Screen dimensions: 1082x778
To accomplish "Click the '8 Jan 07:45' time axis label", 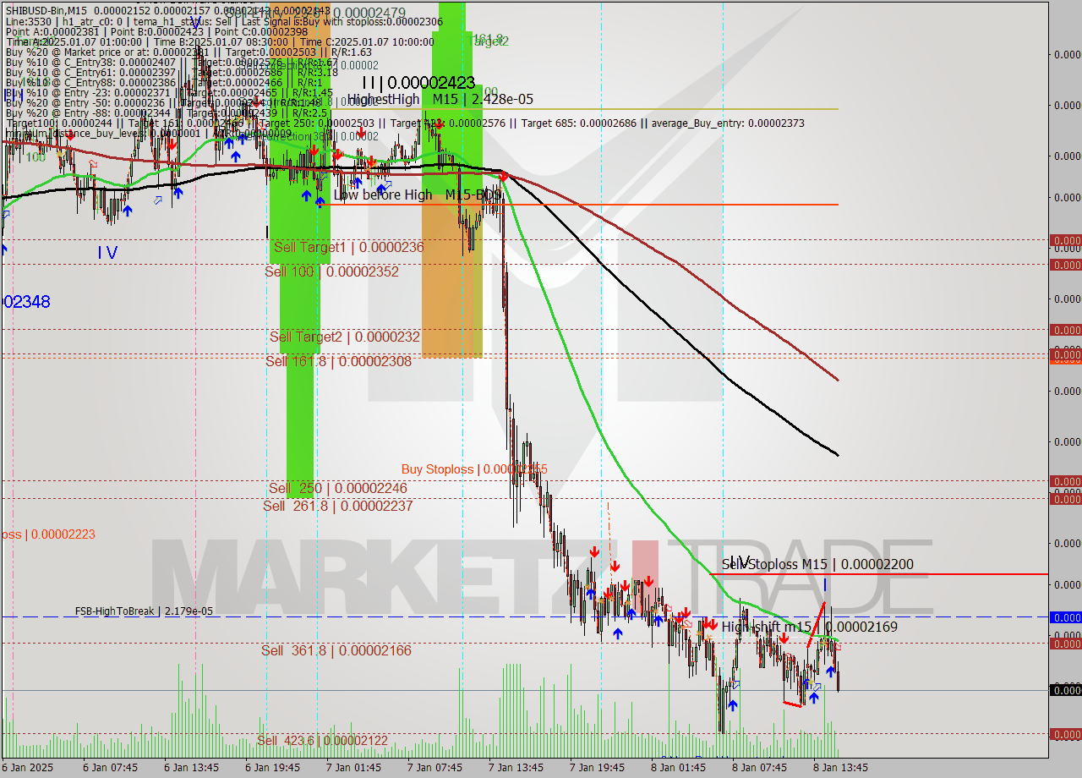I will [x=759, y=768].
